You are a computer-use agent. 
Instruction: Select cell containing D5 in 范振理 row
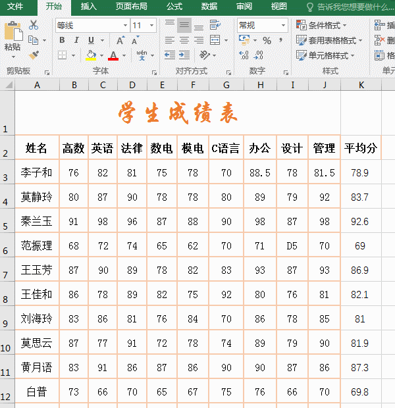[x=292, y=245]
